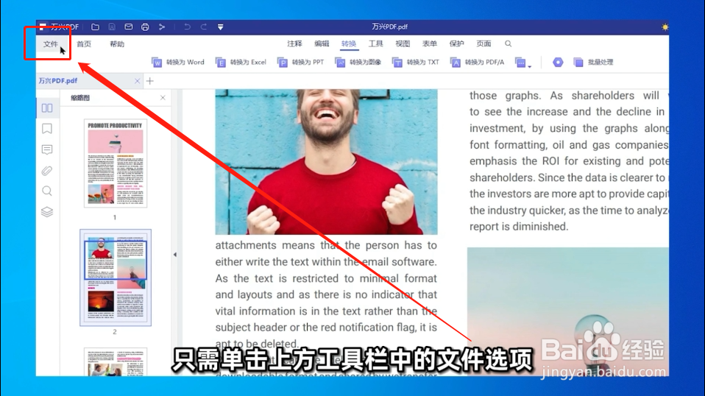Click the lightbulb sky image in document
705x396 pixels.
(568, 311)
